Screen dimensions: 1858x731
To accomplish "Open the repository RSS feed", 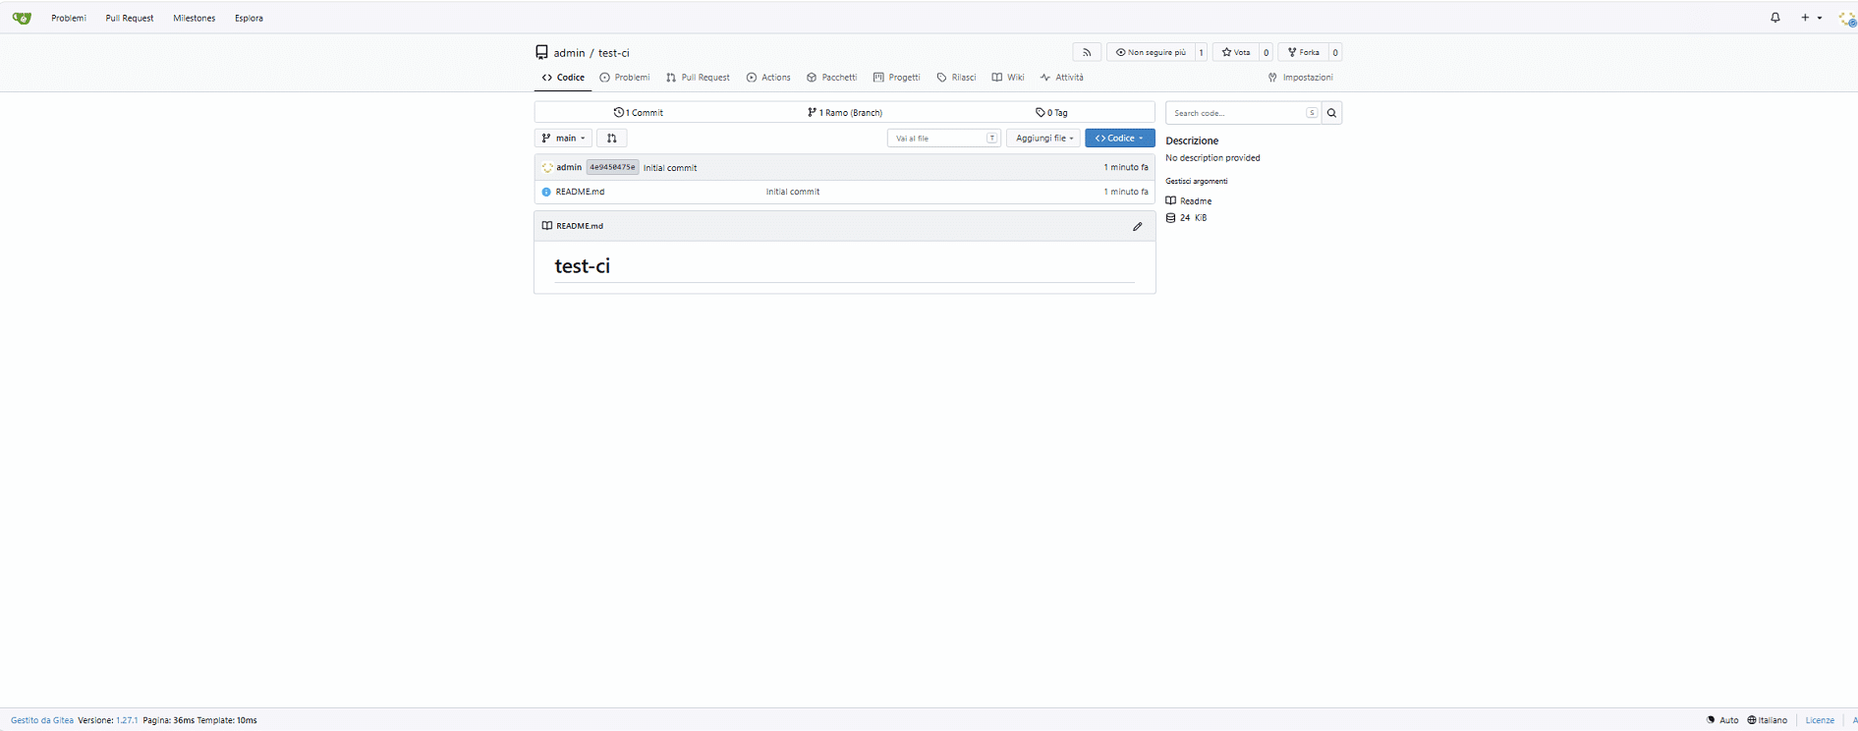I will point(1087,52).
